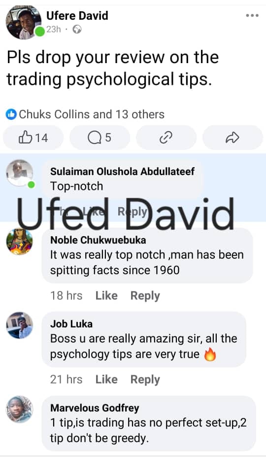Open Marvelous Godfrey's profile avatar
The width and height of the screenshot is (266, 458).
[x=20, y=409]
